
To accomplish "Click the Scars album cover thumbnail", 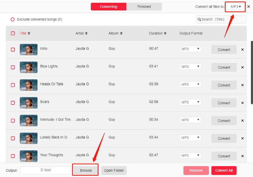I will click(x=28, y=103).
